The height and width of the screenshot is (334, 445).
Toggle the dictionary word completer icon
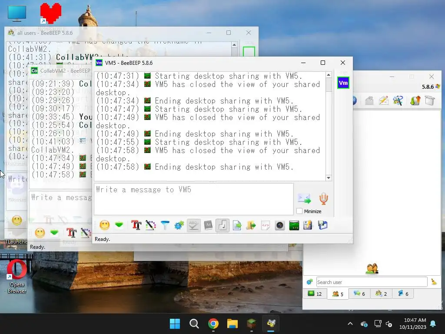pos(208,225)
